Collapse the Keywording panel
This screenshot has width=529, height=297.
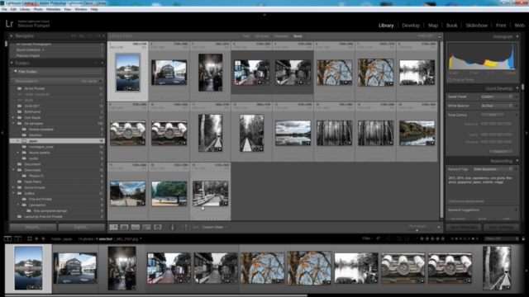(x=517, y=161)
